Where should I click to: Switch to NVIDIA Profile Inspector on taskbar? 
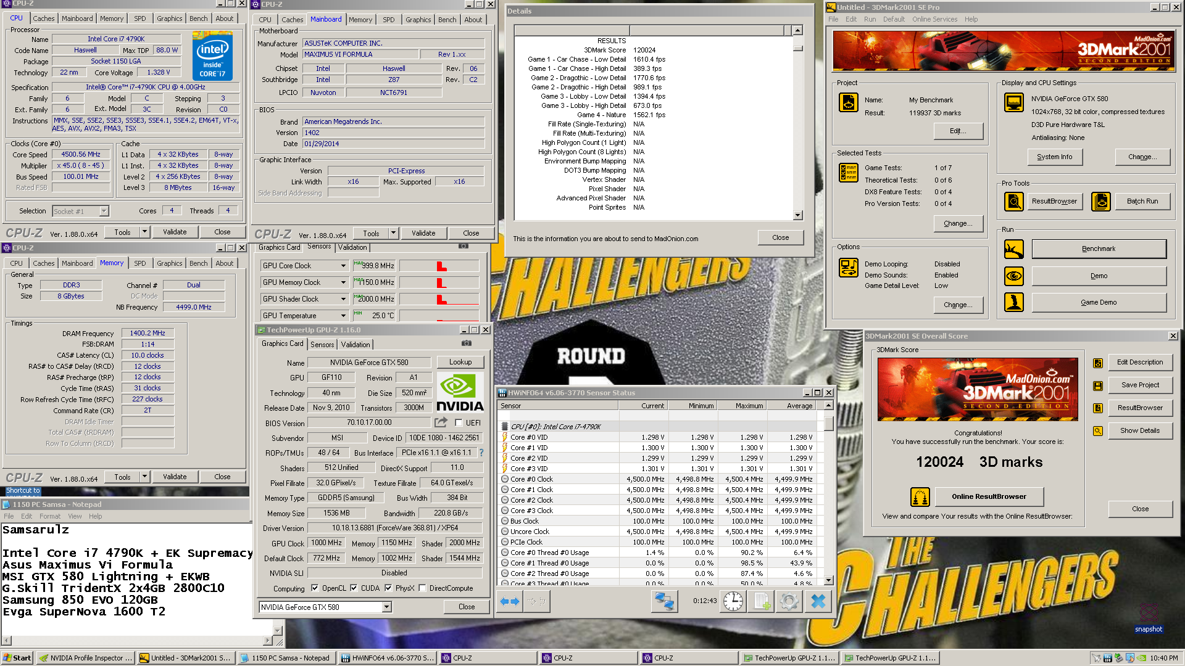click(86, 658)
